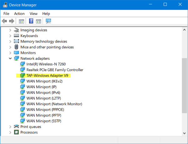Click the TAP-Windows Adapter V9 icon

[23, 75]
